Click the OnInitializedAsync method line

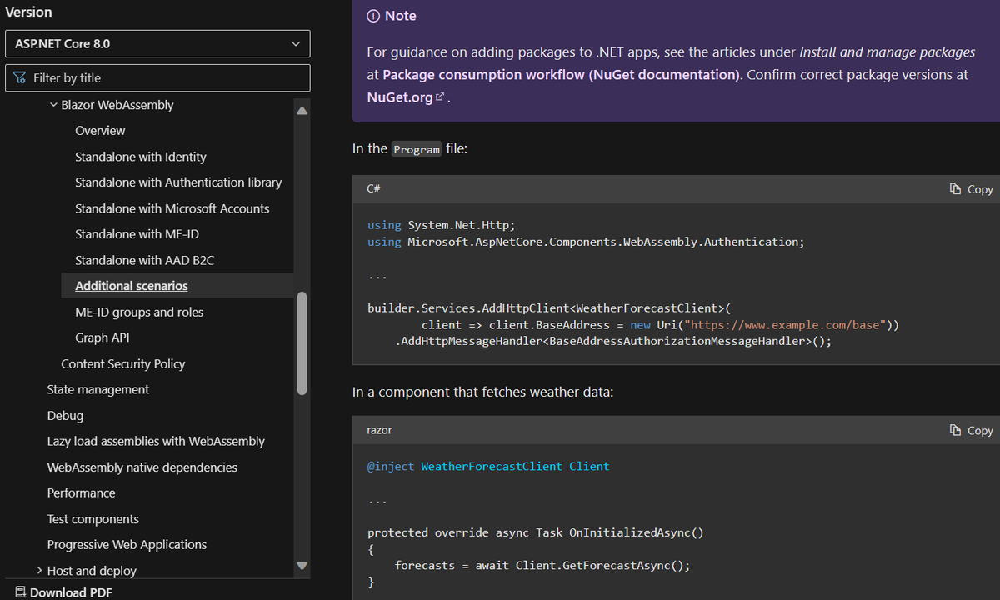(x=536, y=532)
